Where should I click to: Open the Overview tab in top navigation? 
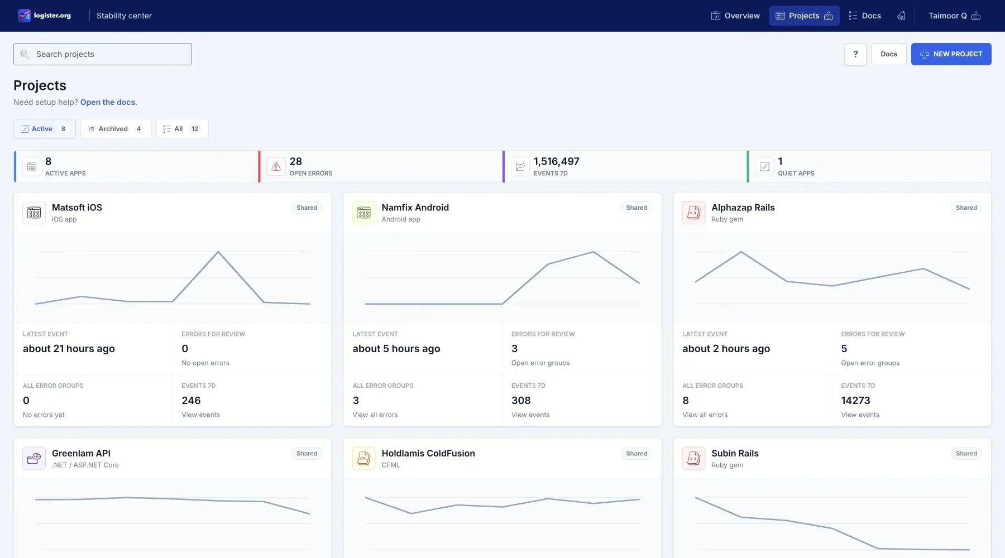[x=735, y=16]
